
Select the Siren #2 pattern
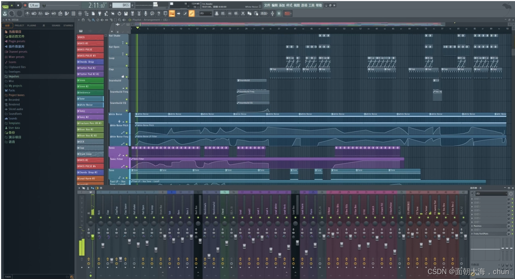pyautogui.click(x=90, y=86)
